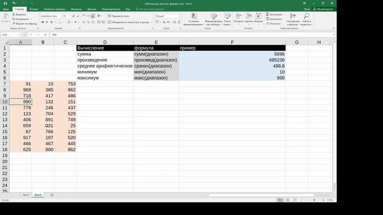Screen dimensions: 383x215
Task: Apply AutoSum to selection
Action: [x=274, y=14]
